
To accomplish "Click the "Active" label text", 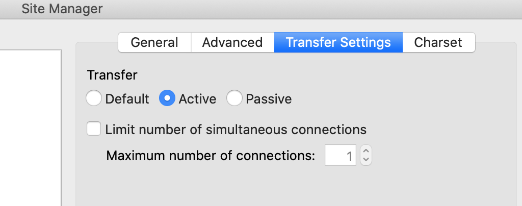I will point(197,99).
